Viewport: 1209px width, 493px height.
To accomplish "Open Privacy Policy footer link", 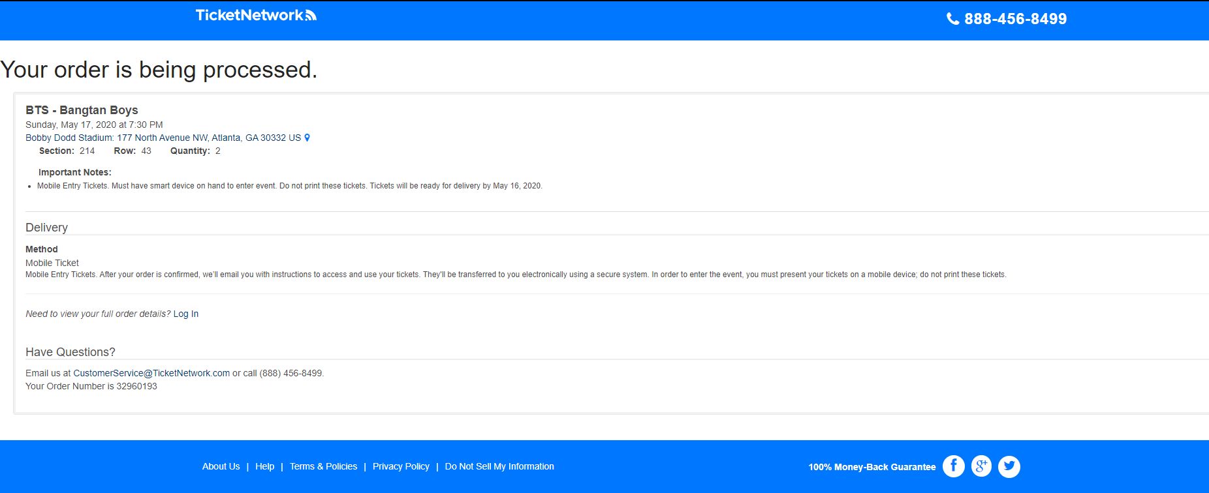I will [x=401, y=466].
